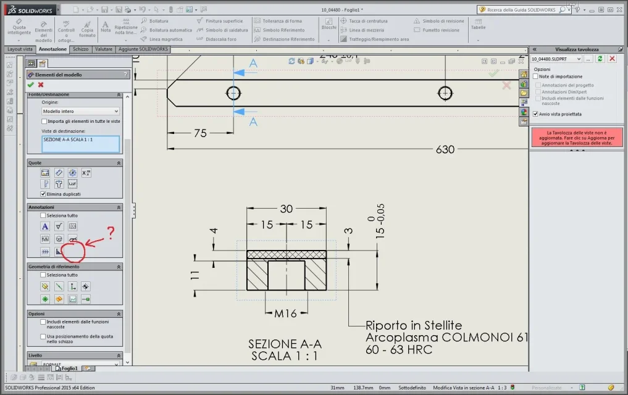Select the Finitura superficie tool

220,21
